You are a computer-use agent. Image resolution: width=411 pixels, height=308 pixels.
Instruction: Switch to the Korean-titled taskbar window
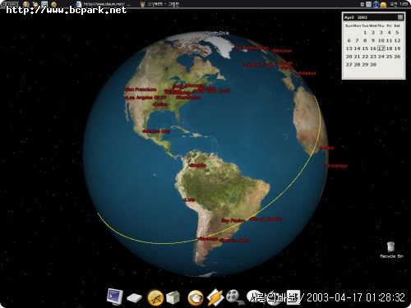pos(159,4)
